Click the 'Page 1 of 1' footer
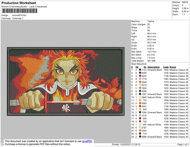This screenshot has width=190, height=147. (183, 144)
